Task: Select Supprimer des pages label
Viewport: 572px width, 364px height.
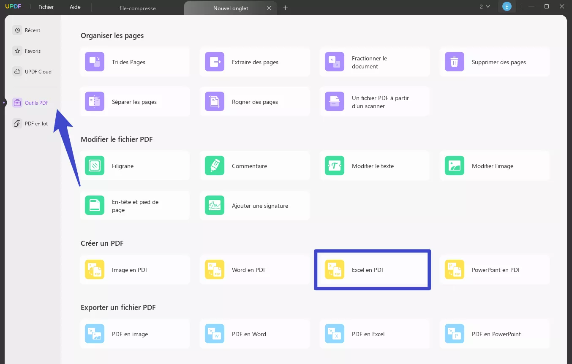Action: pos(499,62)
